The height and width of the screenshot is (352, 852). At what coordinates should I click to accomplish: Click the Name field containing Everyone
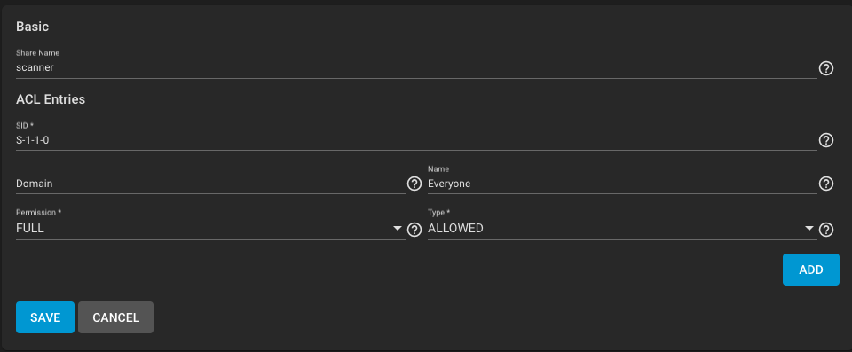[622, 184]
